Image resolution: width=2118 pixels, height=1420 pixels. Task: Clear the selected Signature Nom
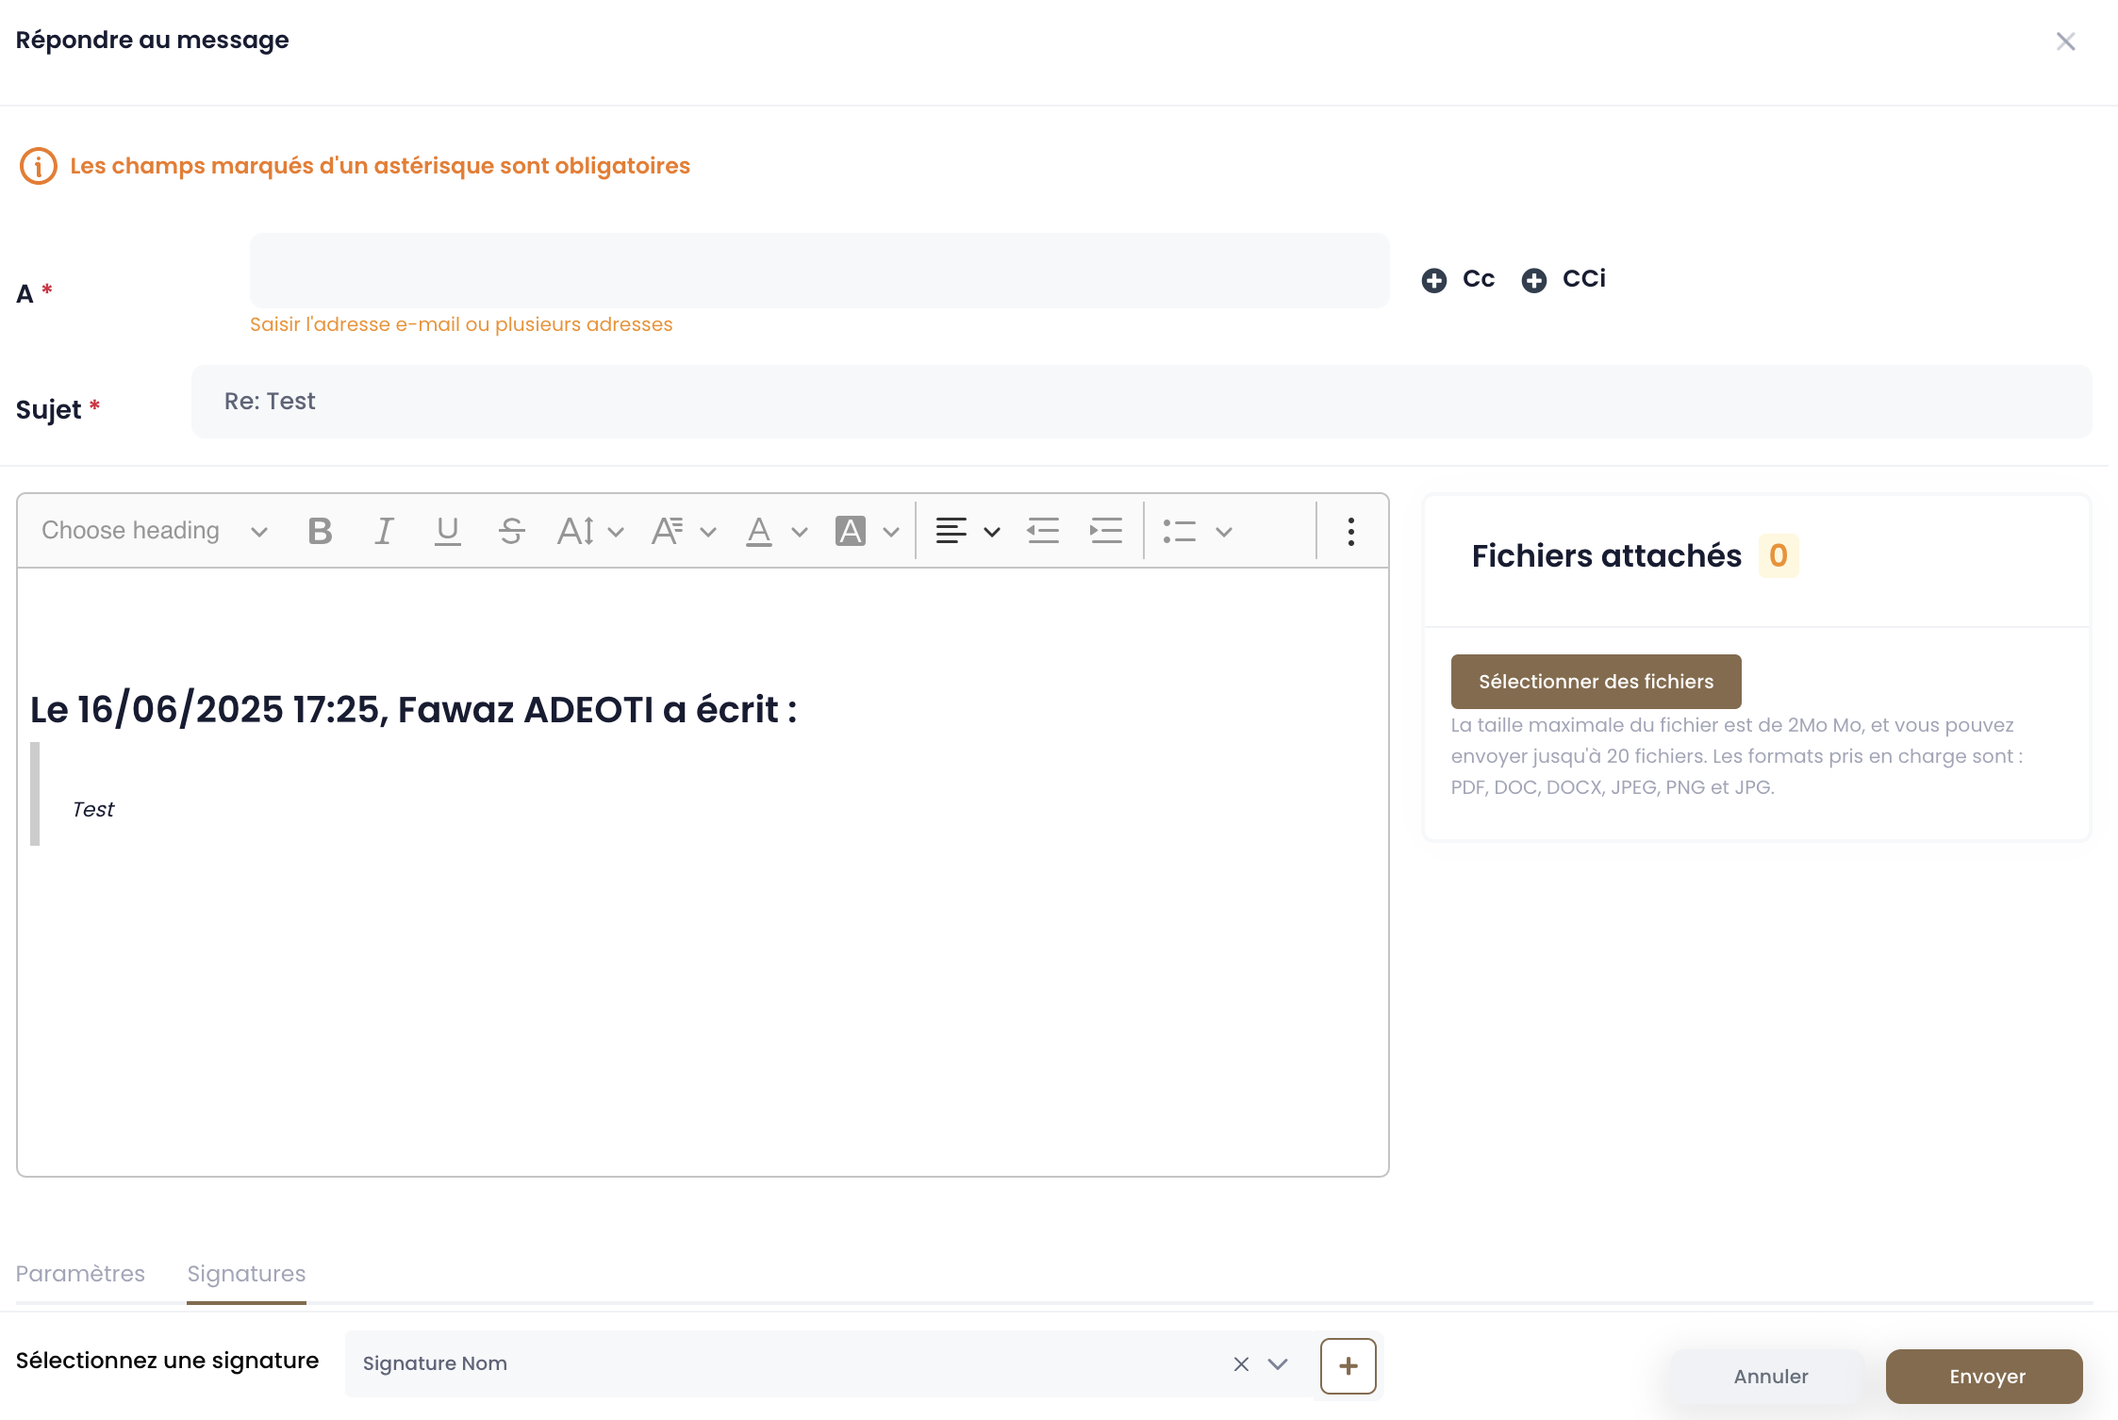pyautogui.click(x=1241, y=1364)
